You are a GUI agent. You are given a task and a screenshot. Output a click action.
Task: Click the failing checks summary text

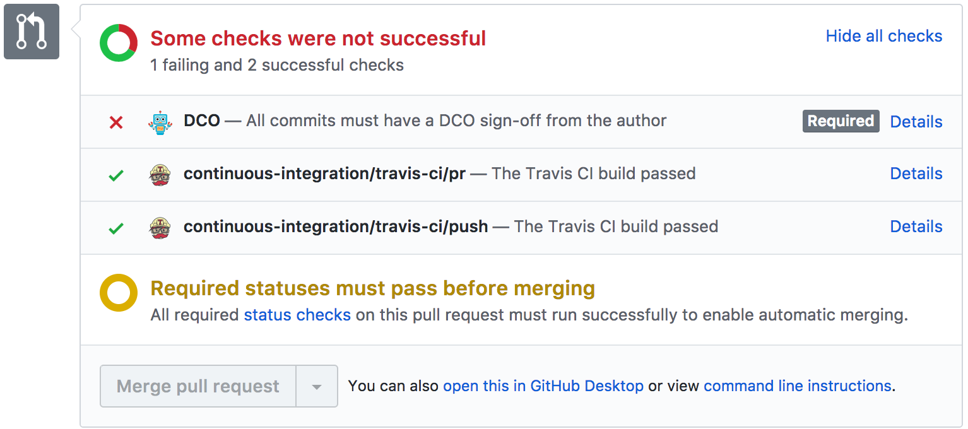[x=276, y=65]
